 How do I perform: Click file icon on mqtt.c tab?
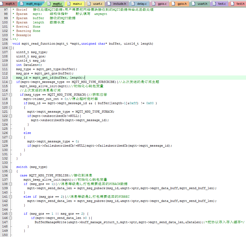(49, 4)
